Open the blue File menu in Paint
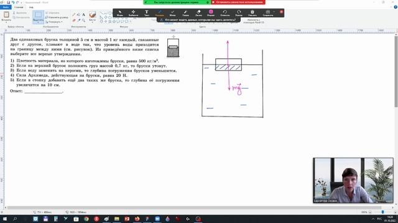 [x=6, y=7]
